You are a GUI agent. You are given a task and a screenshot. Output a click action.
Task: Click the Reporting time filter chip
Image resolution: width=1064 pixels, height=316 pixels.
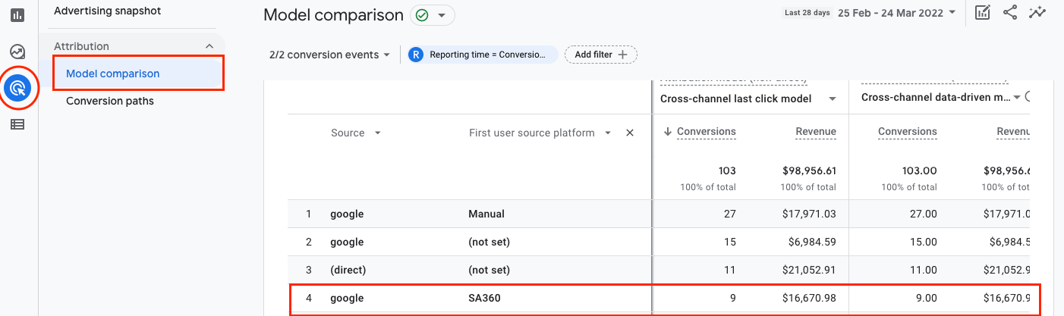tap(483, 55)
